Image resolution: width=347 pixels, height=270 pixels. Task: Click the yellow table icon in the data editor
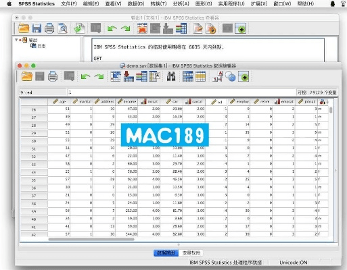pos(200,76)
